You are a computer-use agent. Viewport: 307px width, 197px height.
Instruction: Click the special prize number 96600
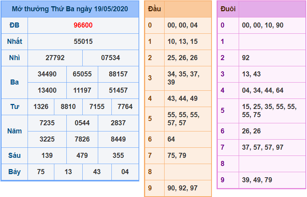point(83,25)
